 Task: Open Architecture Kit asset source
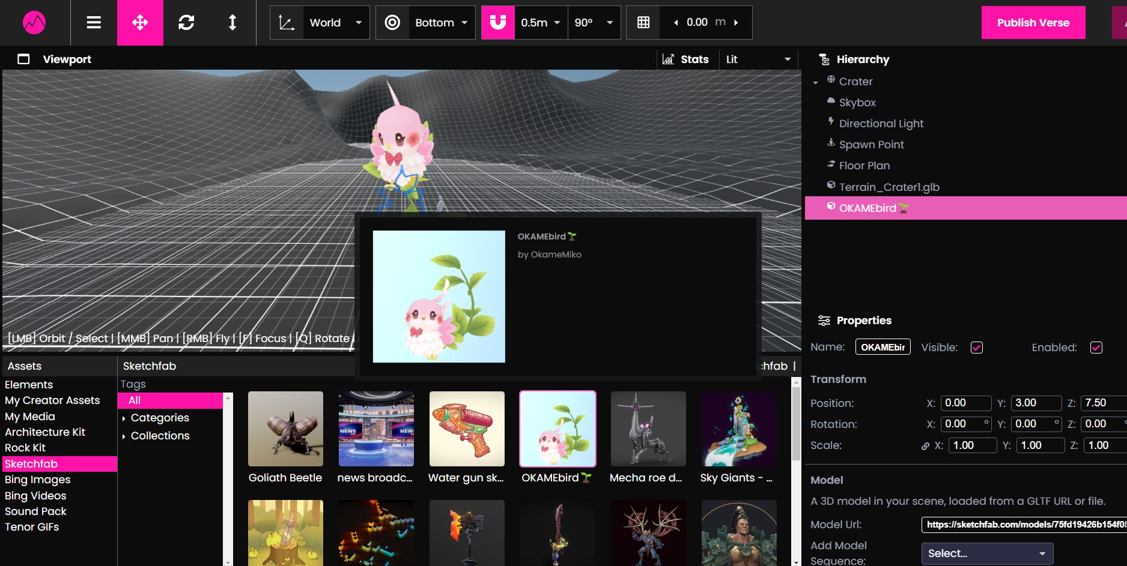[45, 432]
